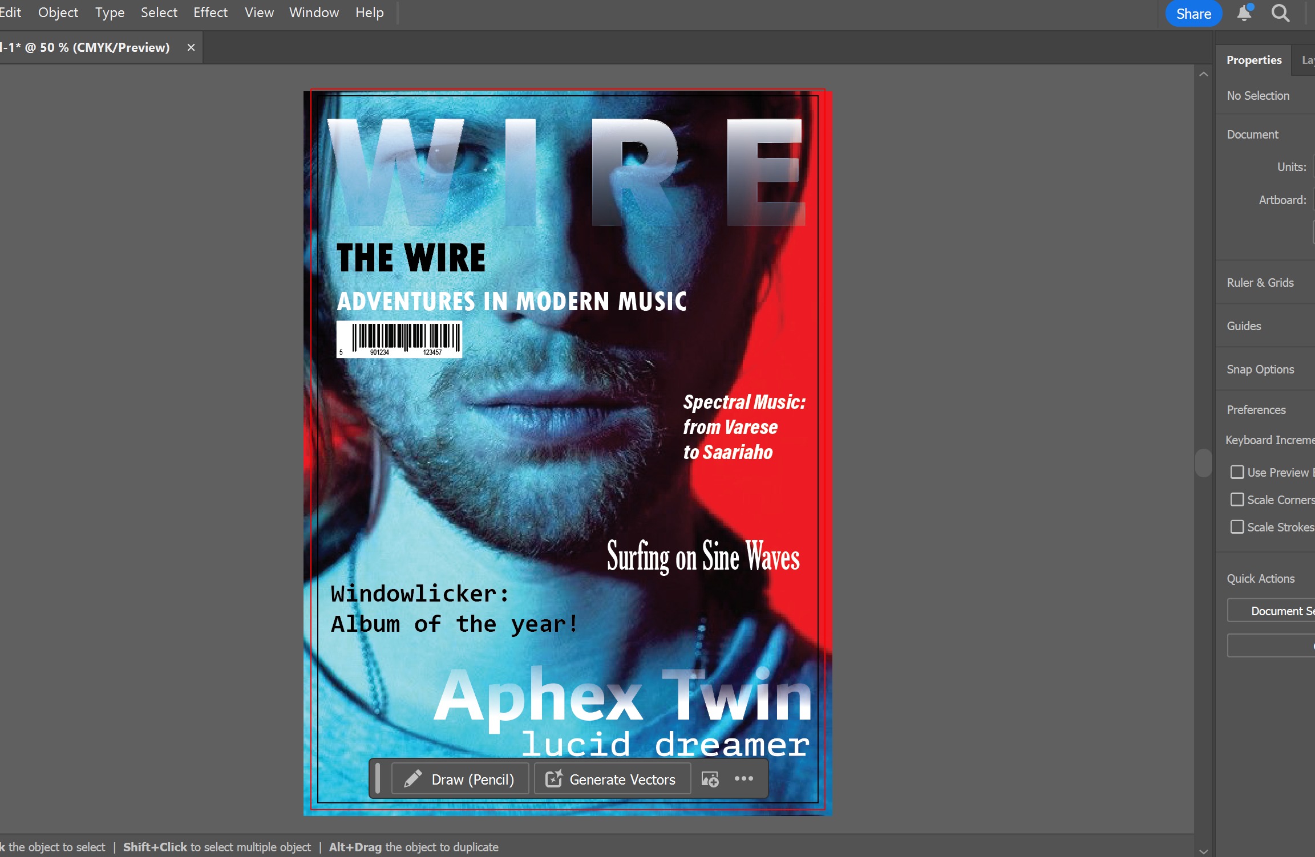Viewport: 1315px width, 857px height.
Task: Switch to the Properties panel tab
Action: pyautogui.click(x=1254, y=60)
